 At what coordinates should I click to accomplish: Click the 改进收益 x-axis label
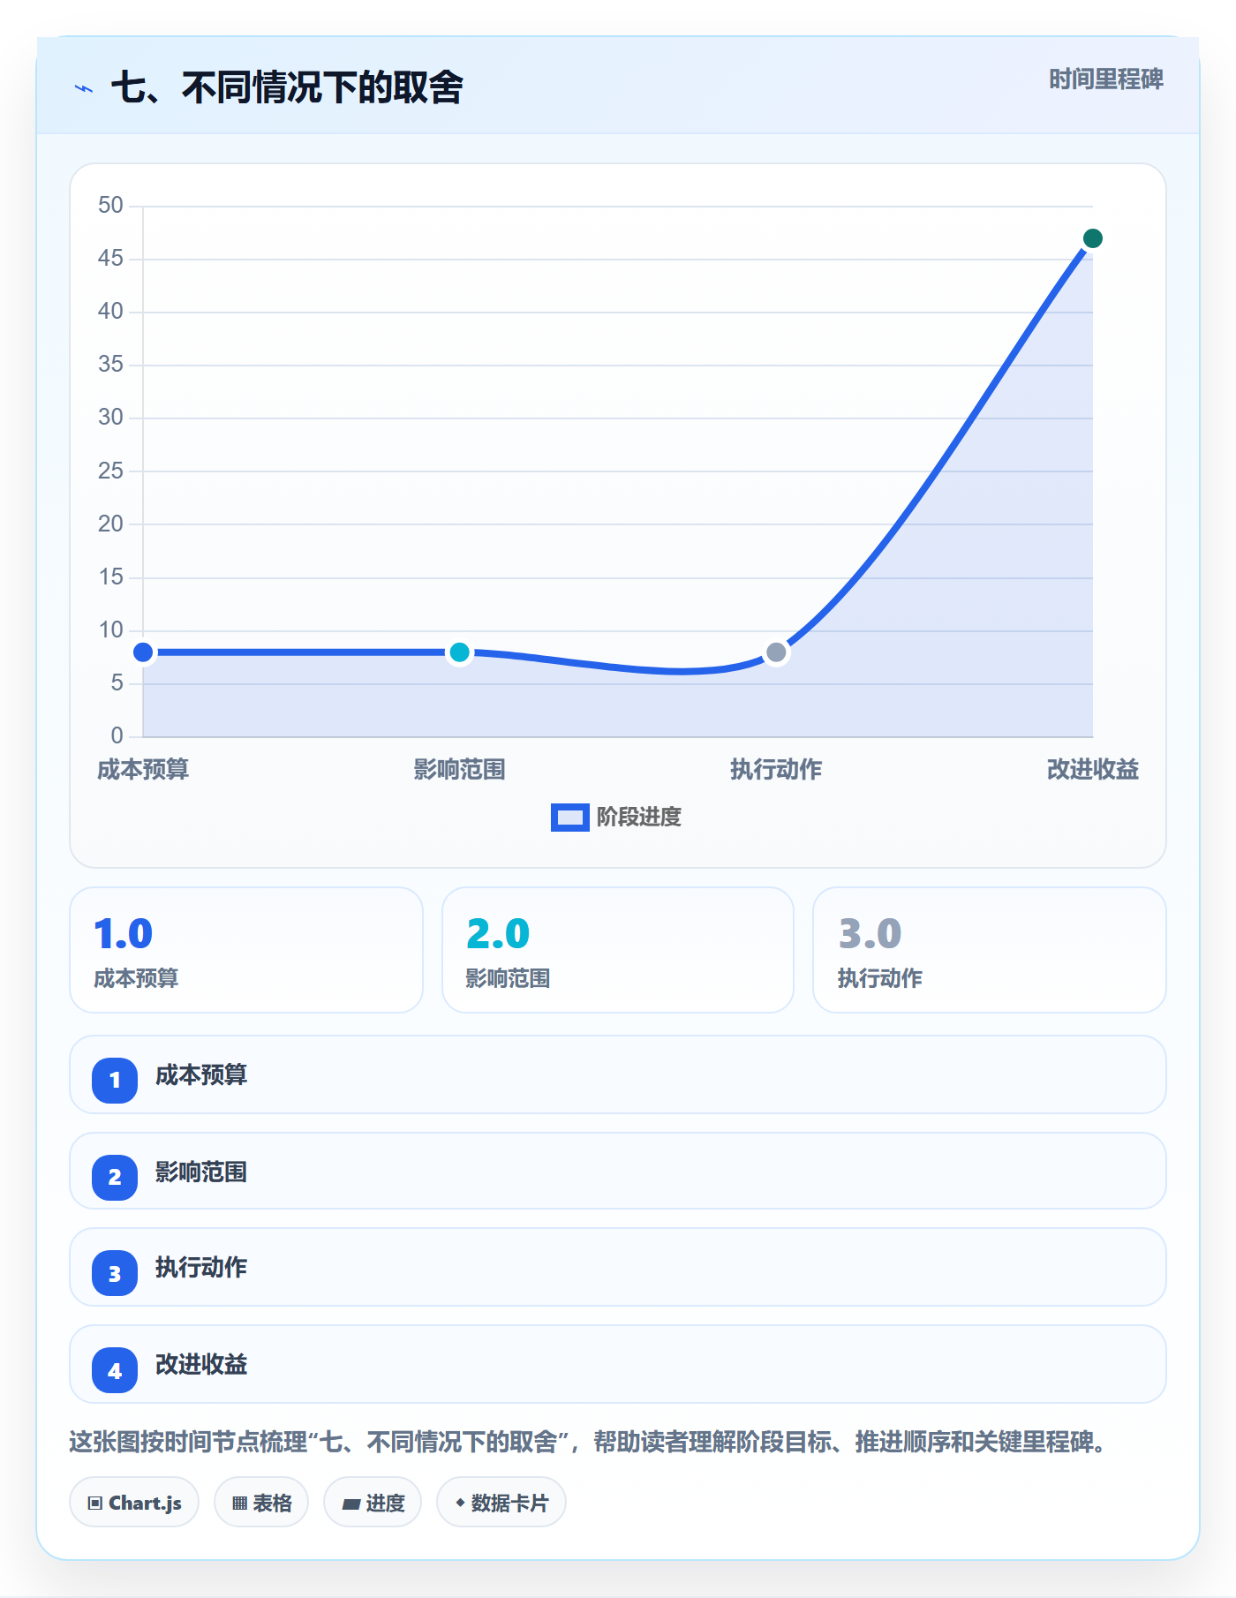pyautogui.click(x=1092, y=770)
